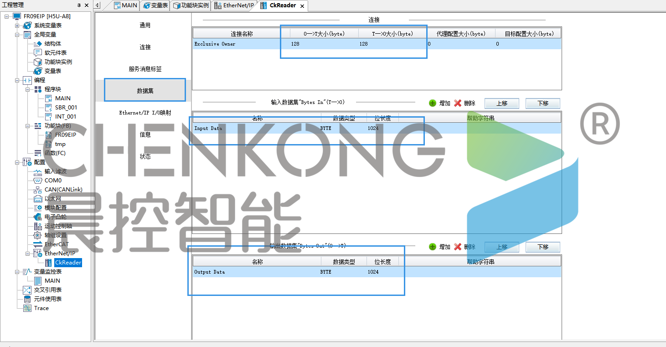Click the 编程 node icon
Image resolution: width=666 pixels, height=347 pixels.
[27, 80]
